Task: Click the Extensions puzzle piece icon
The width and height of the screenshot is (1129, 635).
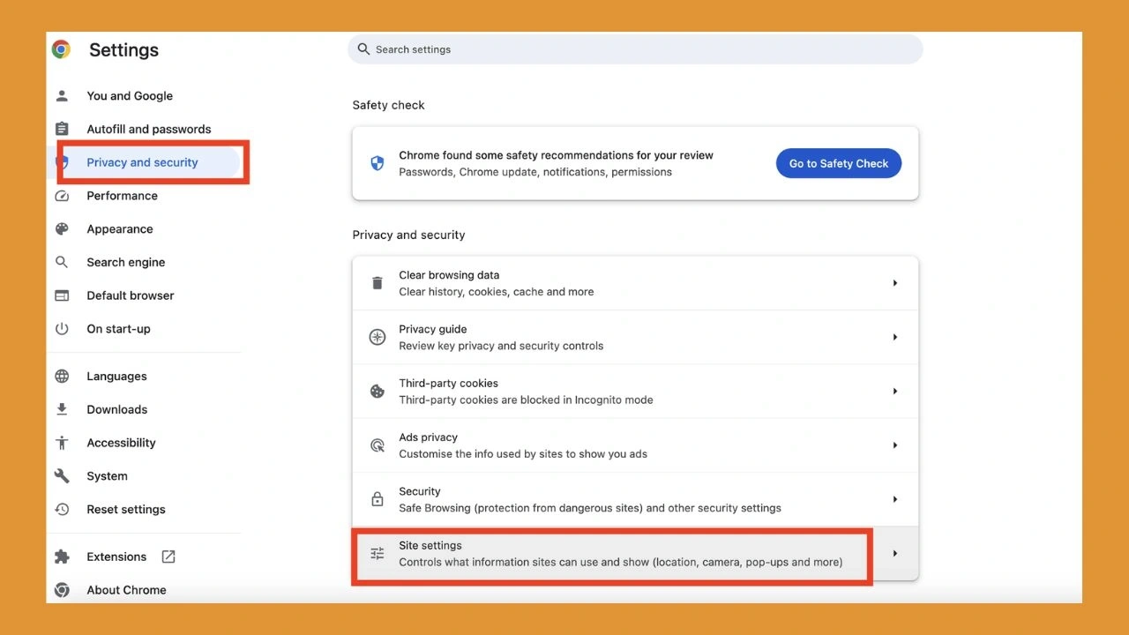Action: tap(62, 557)
